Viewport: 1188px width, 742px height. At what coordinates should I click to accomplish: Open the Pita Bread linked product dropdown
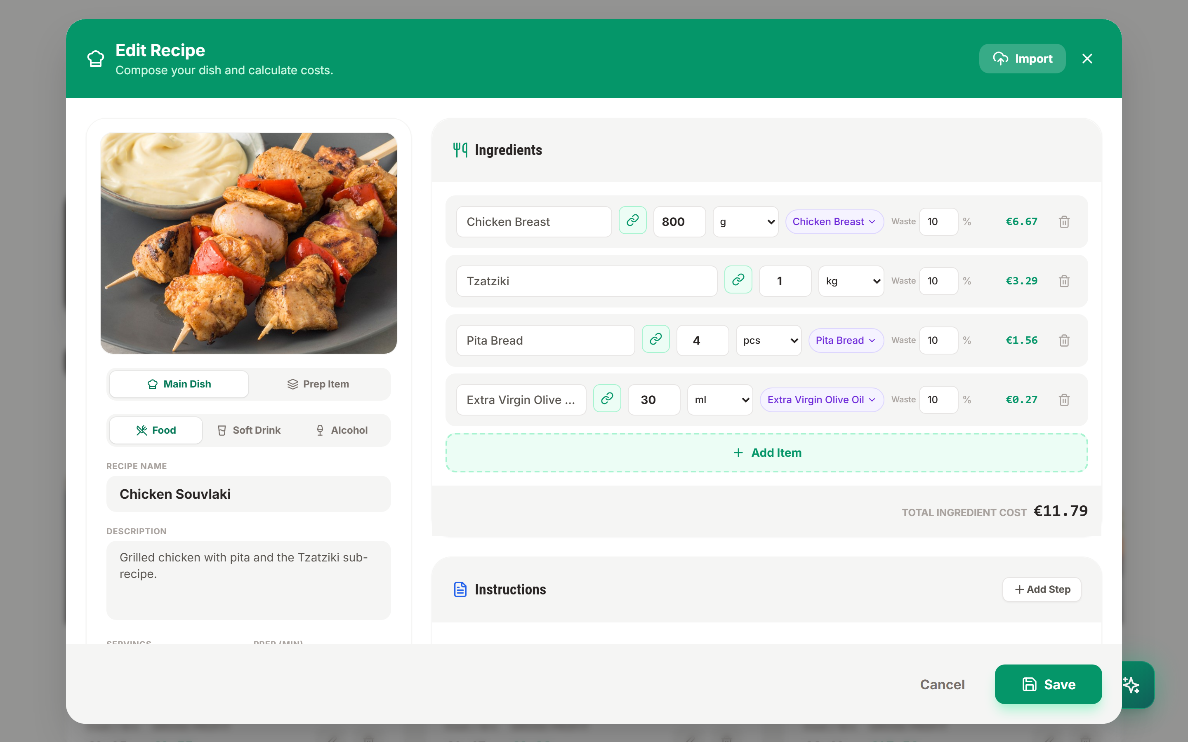coord(846,340)
